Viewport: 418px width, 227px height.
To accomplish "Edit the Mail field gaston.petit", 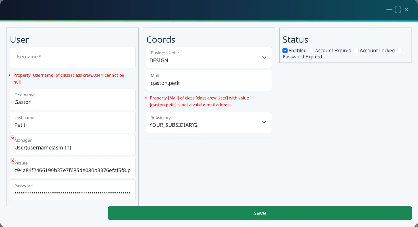I will tap(209, 80).
